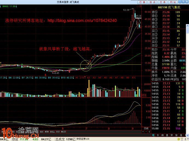The width and height of the screenshot is (189, 141).
Task: Click the B10: 40.23 indicator value
Action: 67,78
